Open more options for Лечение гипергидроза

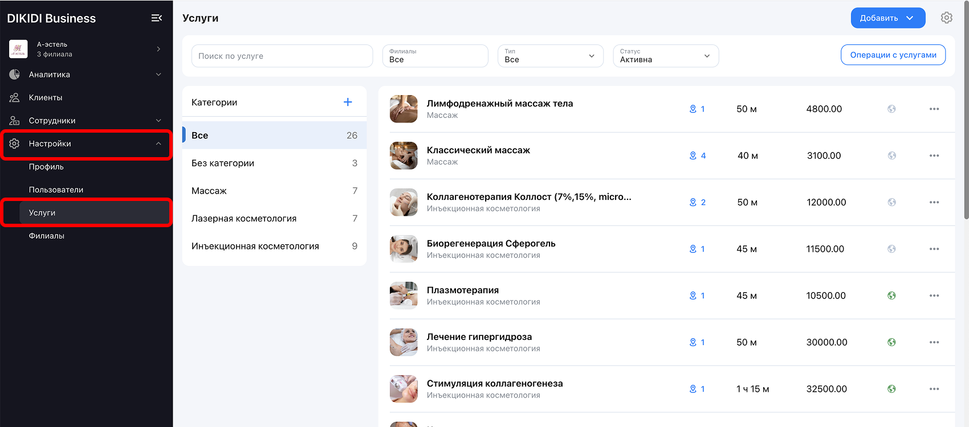pyautogui.click(x=934, y=342)
